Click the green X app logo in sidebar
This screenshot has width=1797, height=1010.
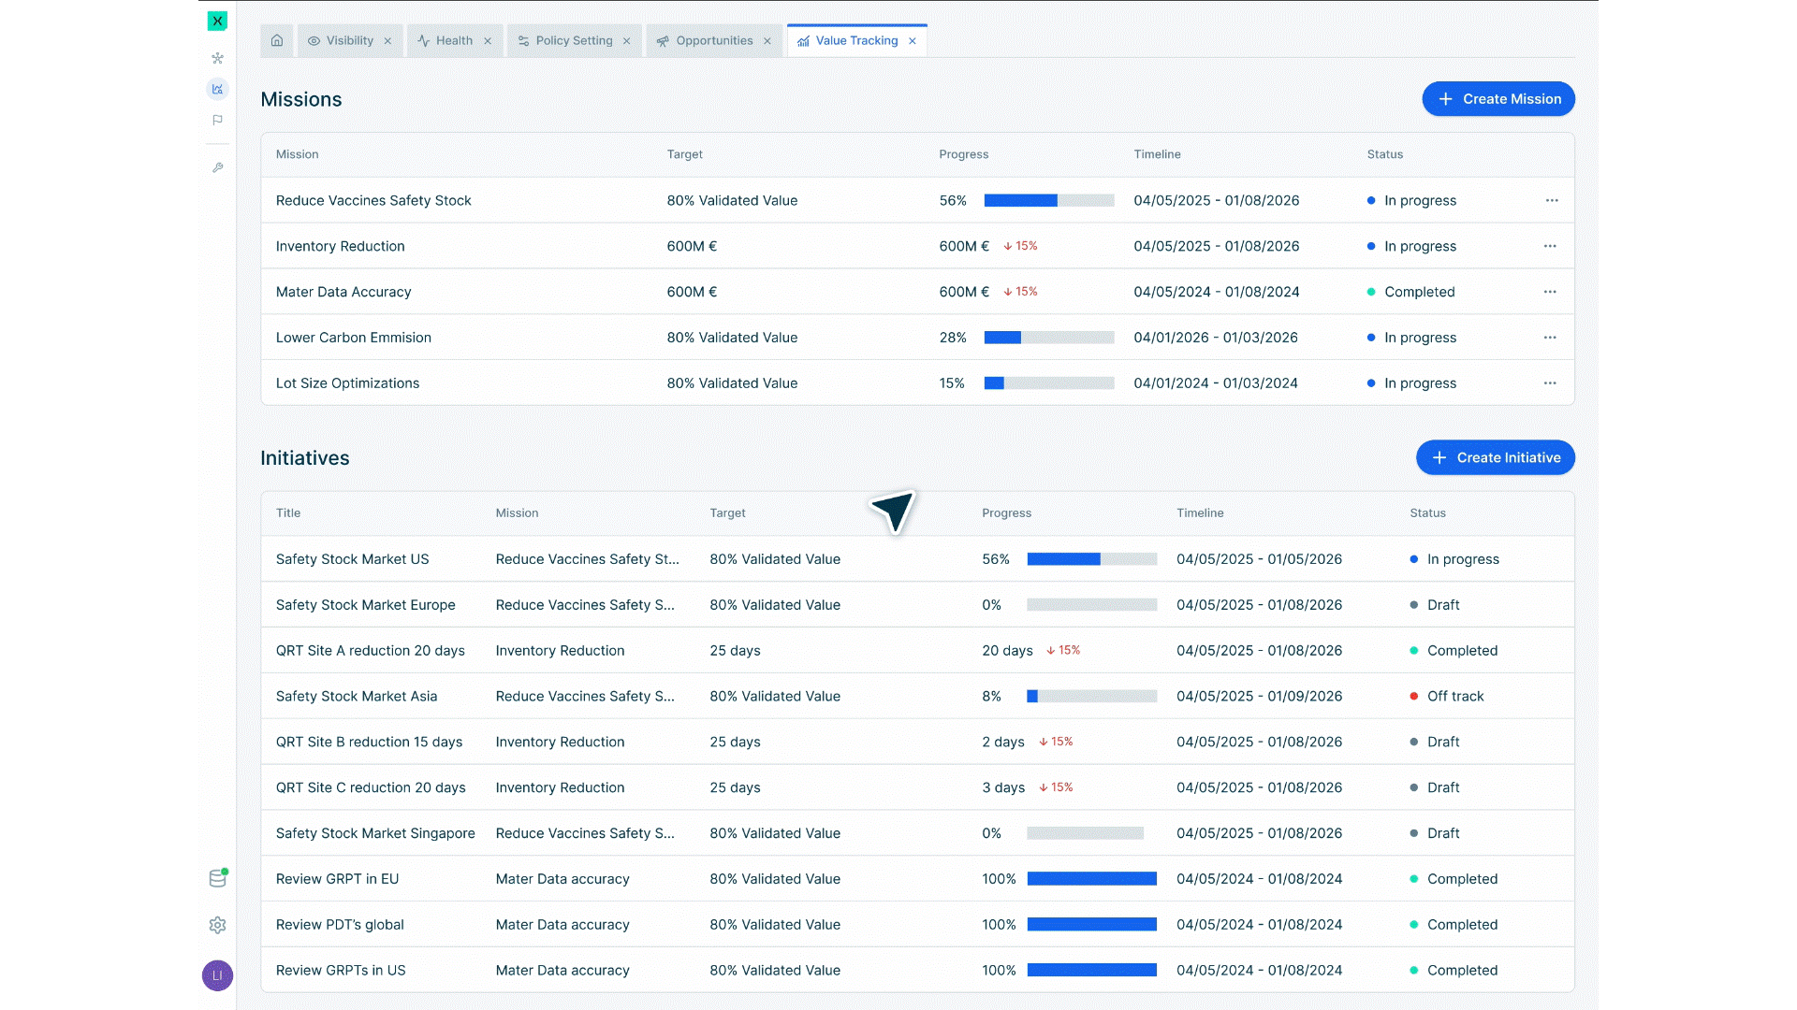(x=217, y=21)
